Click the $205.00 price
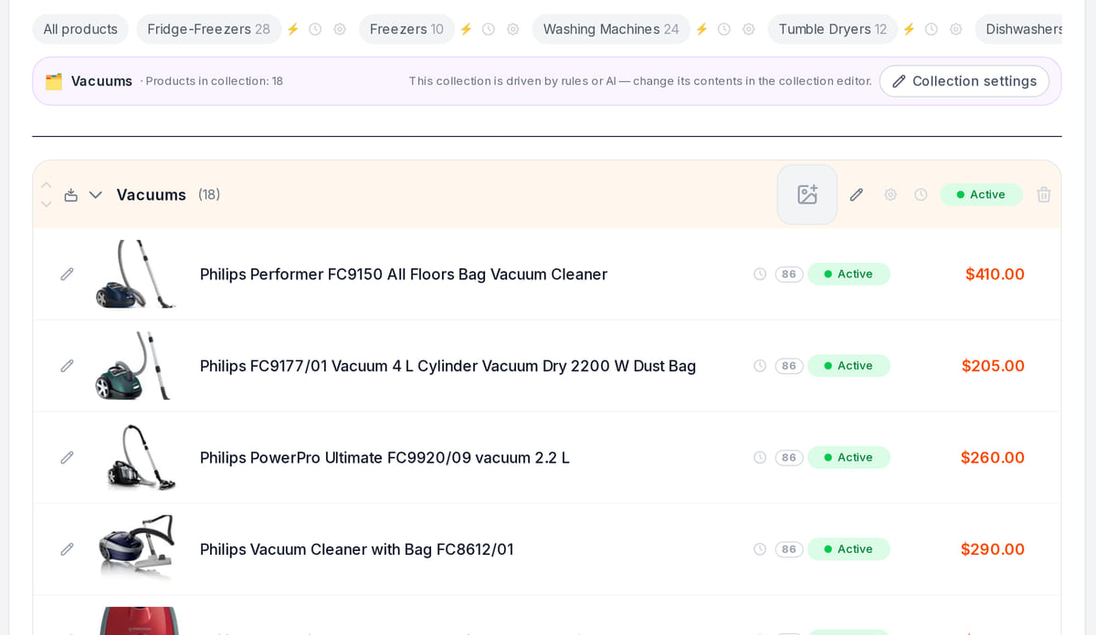 coord(993,366)
